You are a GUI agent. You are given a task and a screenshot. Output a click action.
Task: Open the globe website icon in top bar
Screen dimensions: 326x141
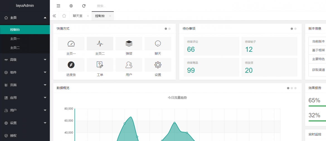click(x=71, y=6)
